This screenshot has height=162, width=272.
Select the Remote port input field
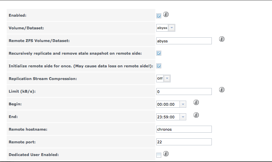click(184, 142)
